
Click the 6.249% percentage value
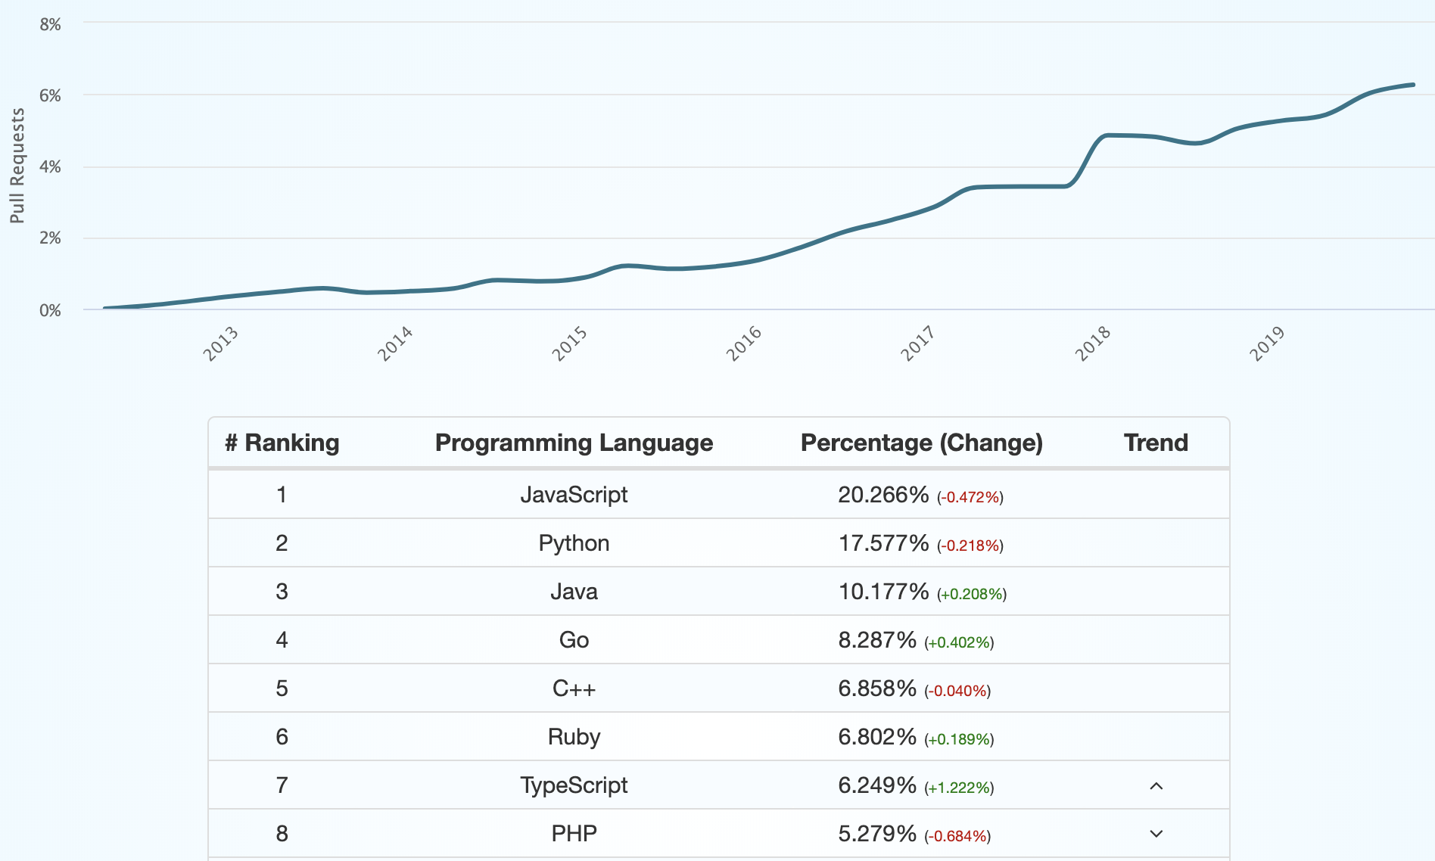pyautogui.click(x=877, y=785)
